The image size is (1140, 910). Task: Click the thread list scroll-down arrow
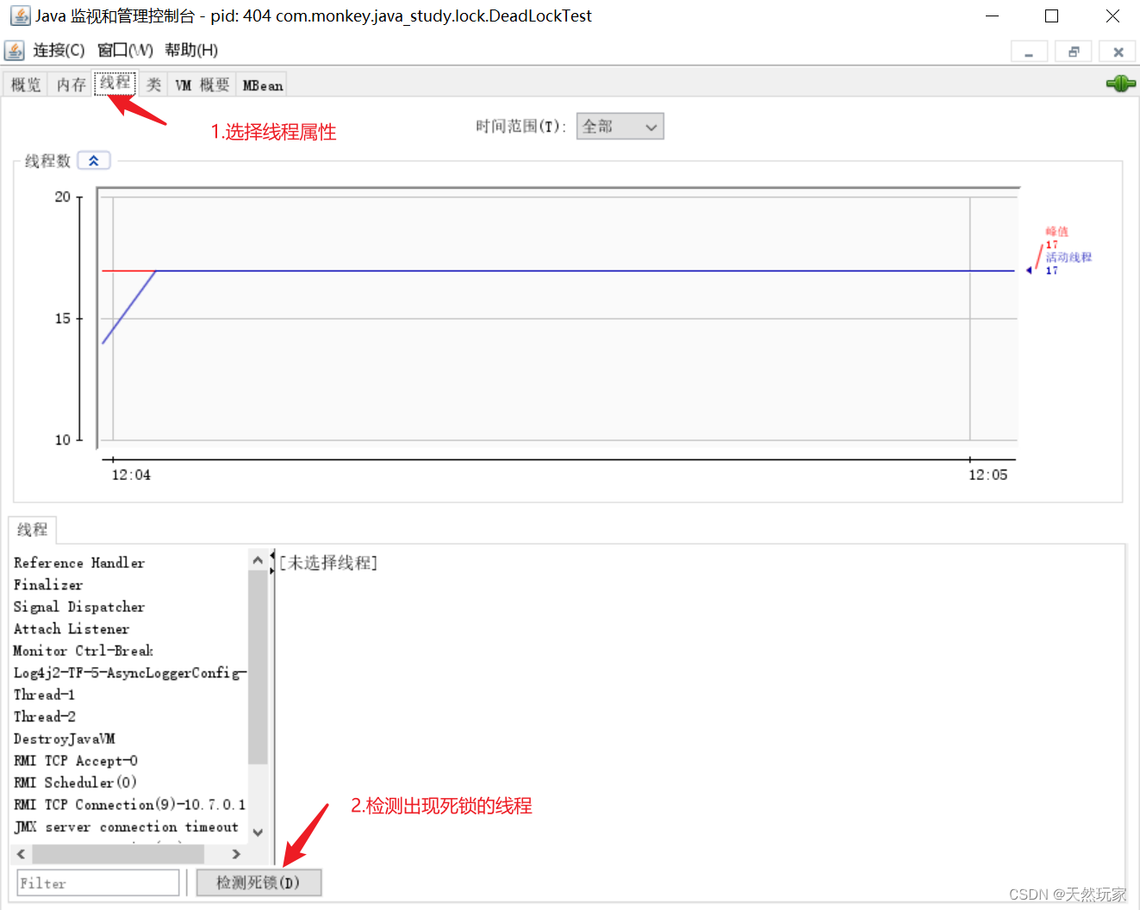pyautogui.click(x=258, y=832)
